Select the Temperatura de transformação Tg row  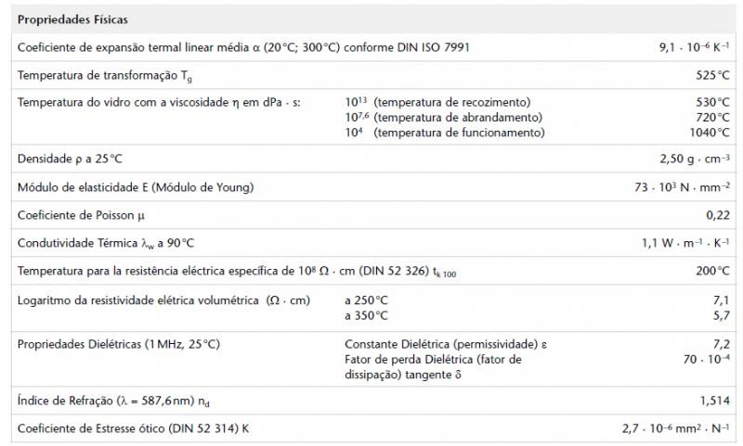(374, 75)
